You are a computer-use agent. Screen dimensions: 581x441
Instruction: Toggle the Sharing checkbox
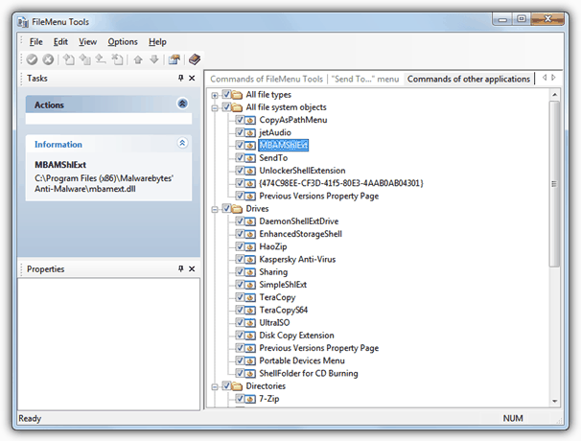[240, 271]
